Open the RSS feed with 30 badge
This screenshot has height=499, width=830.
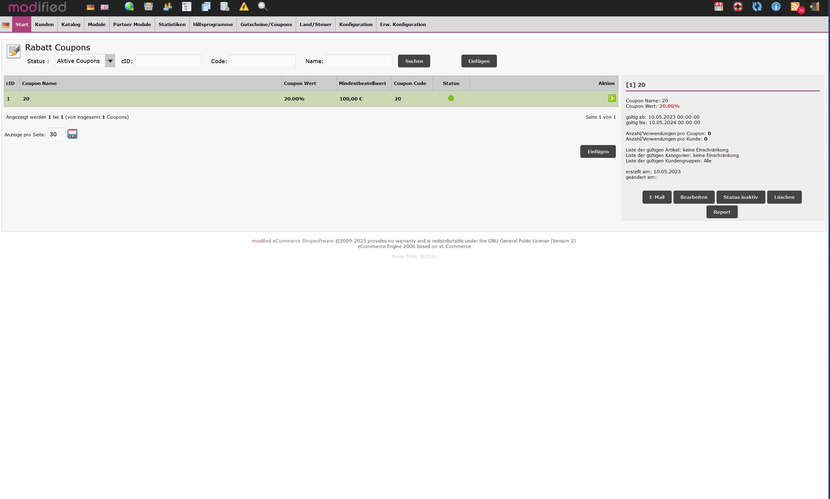(x=796, y=7)
